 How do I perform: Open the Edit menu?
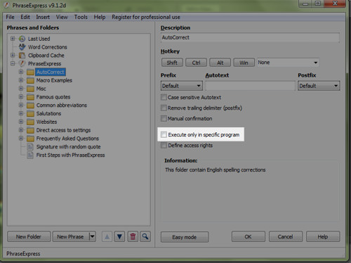(25, 17)
